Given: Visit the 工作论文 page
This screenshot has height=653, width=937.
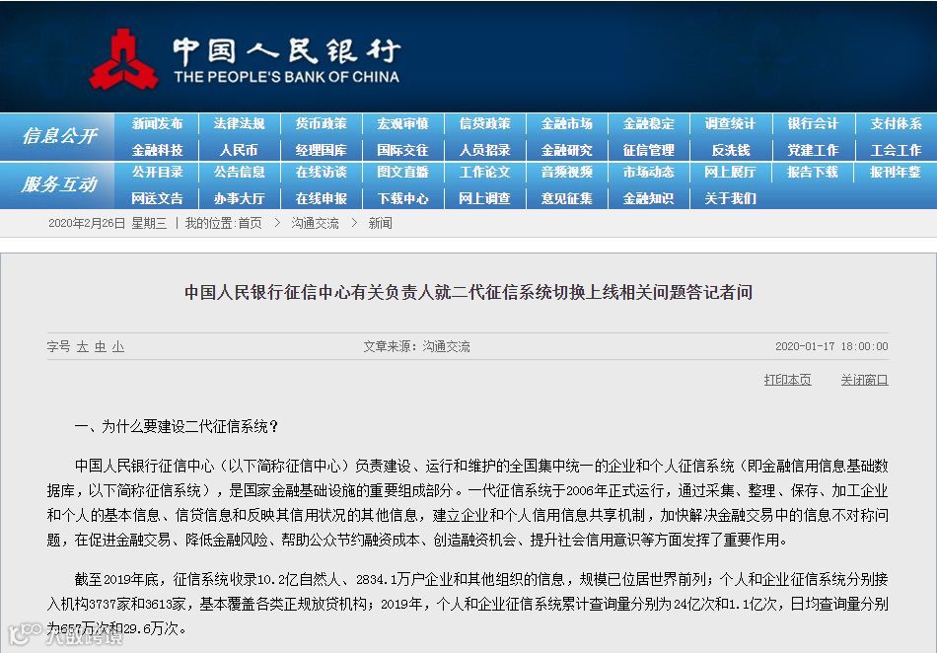Looking at the screenshot, I should coord(484,172).
